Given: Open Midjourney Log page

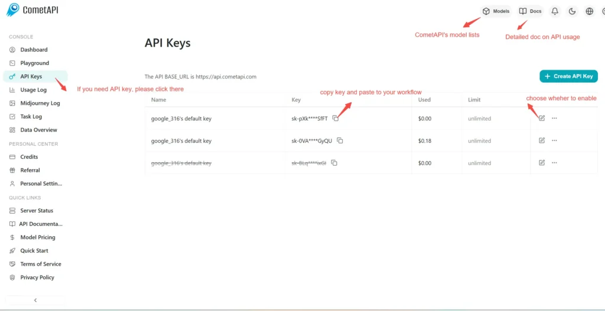Looking at the screenshot, I should (x=40, y=103).
